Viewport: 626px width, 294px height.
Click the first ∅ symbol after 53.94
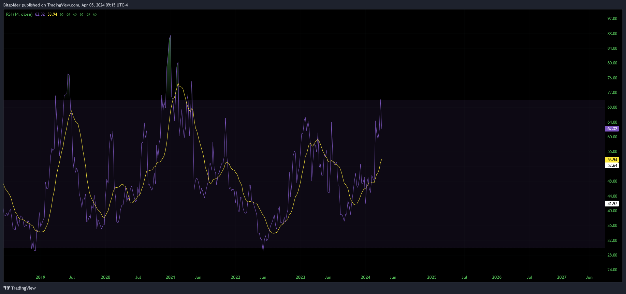62,14
